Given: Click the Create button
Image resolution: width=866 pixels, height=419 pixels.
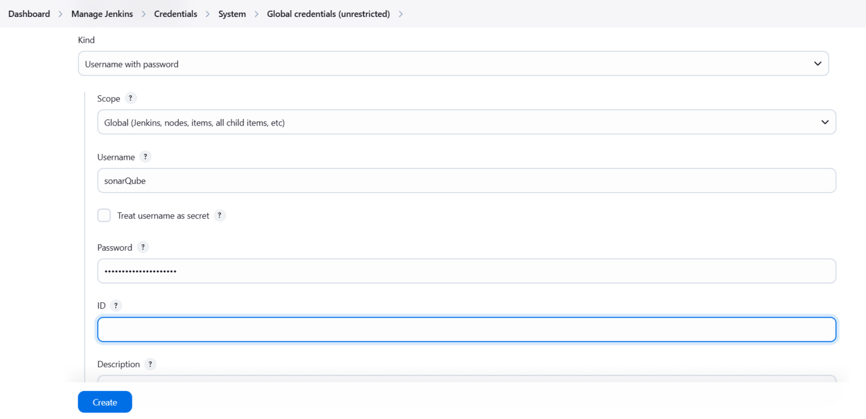Looking at the screenshot, I should (x=105, y=402).
